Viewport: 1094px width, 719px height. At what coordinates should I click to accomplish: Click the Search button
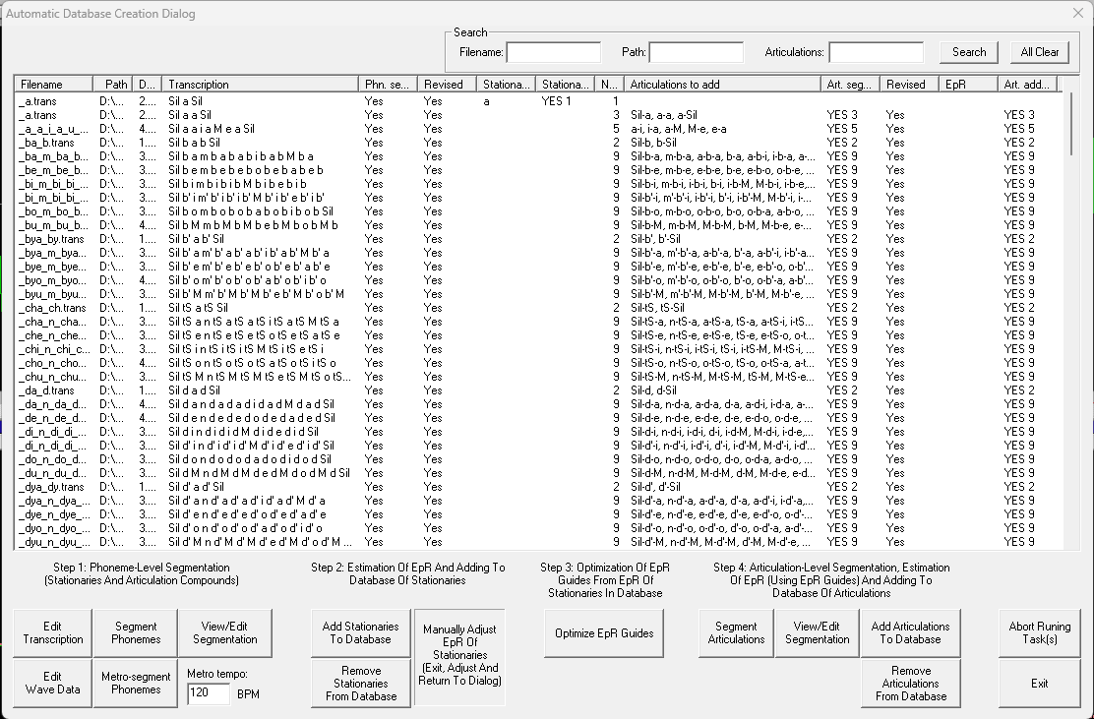coord(968,52)
